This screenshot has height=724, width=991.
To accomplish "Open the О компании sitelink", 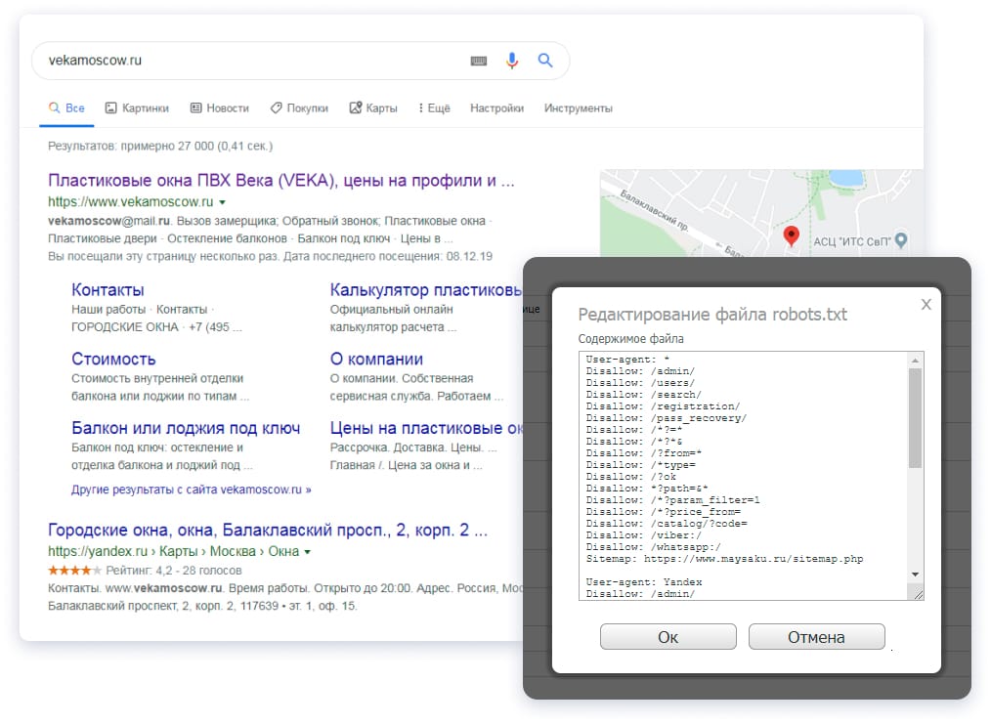I will pos(376,359).
